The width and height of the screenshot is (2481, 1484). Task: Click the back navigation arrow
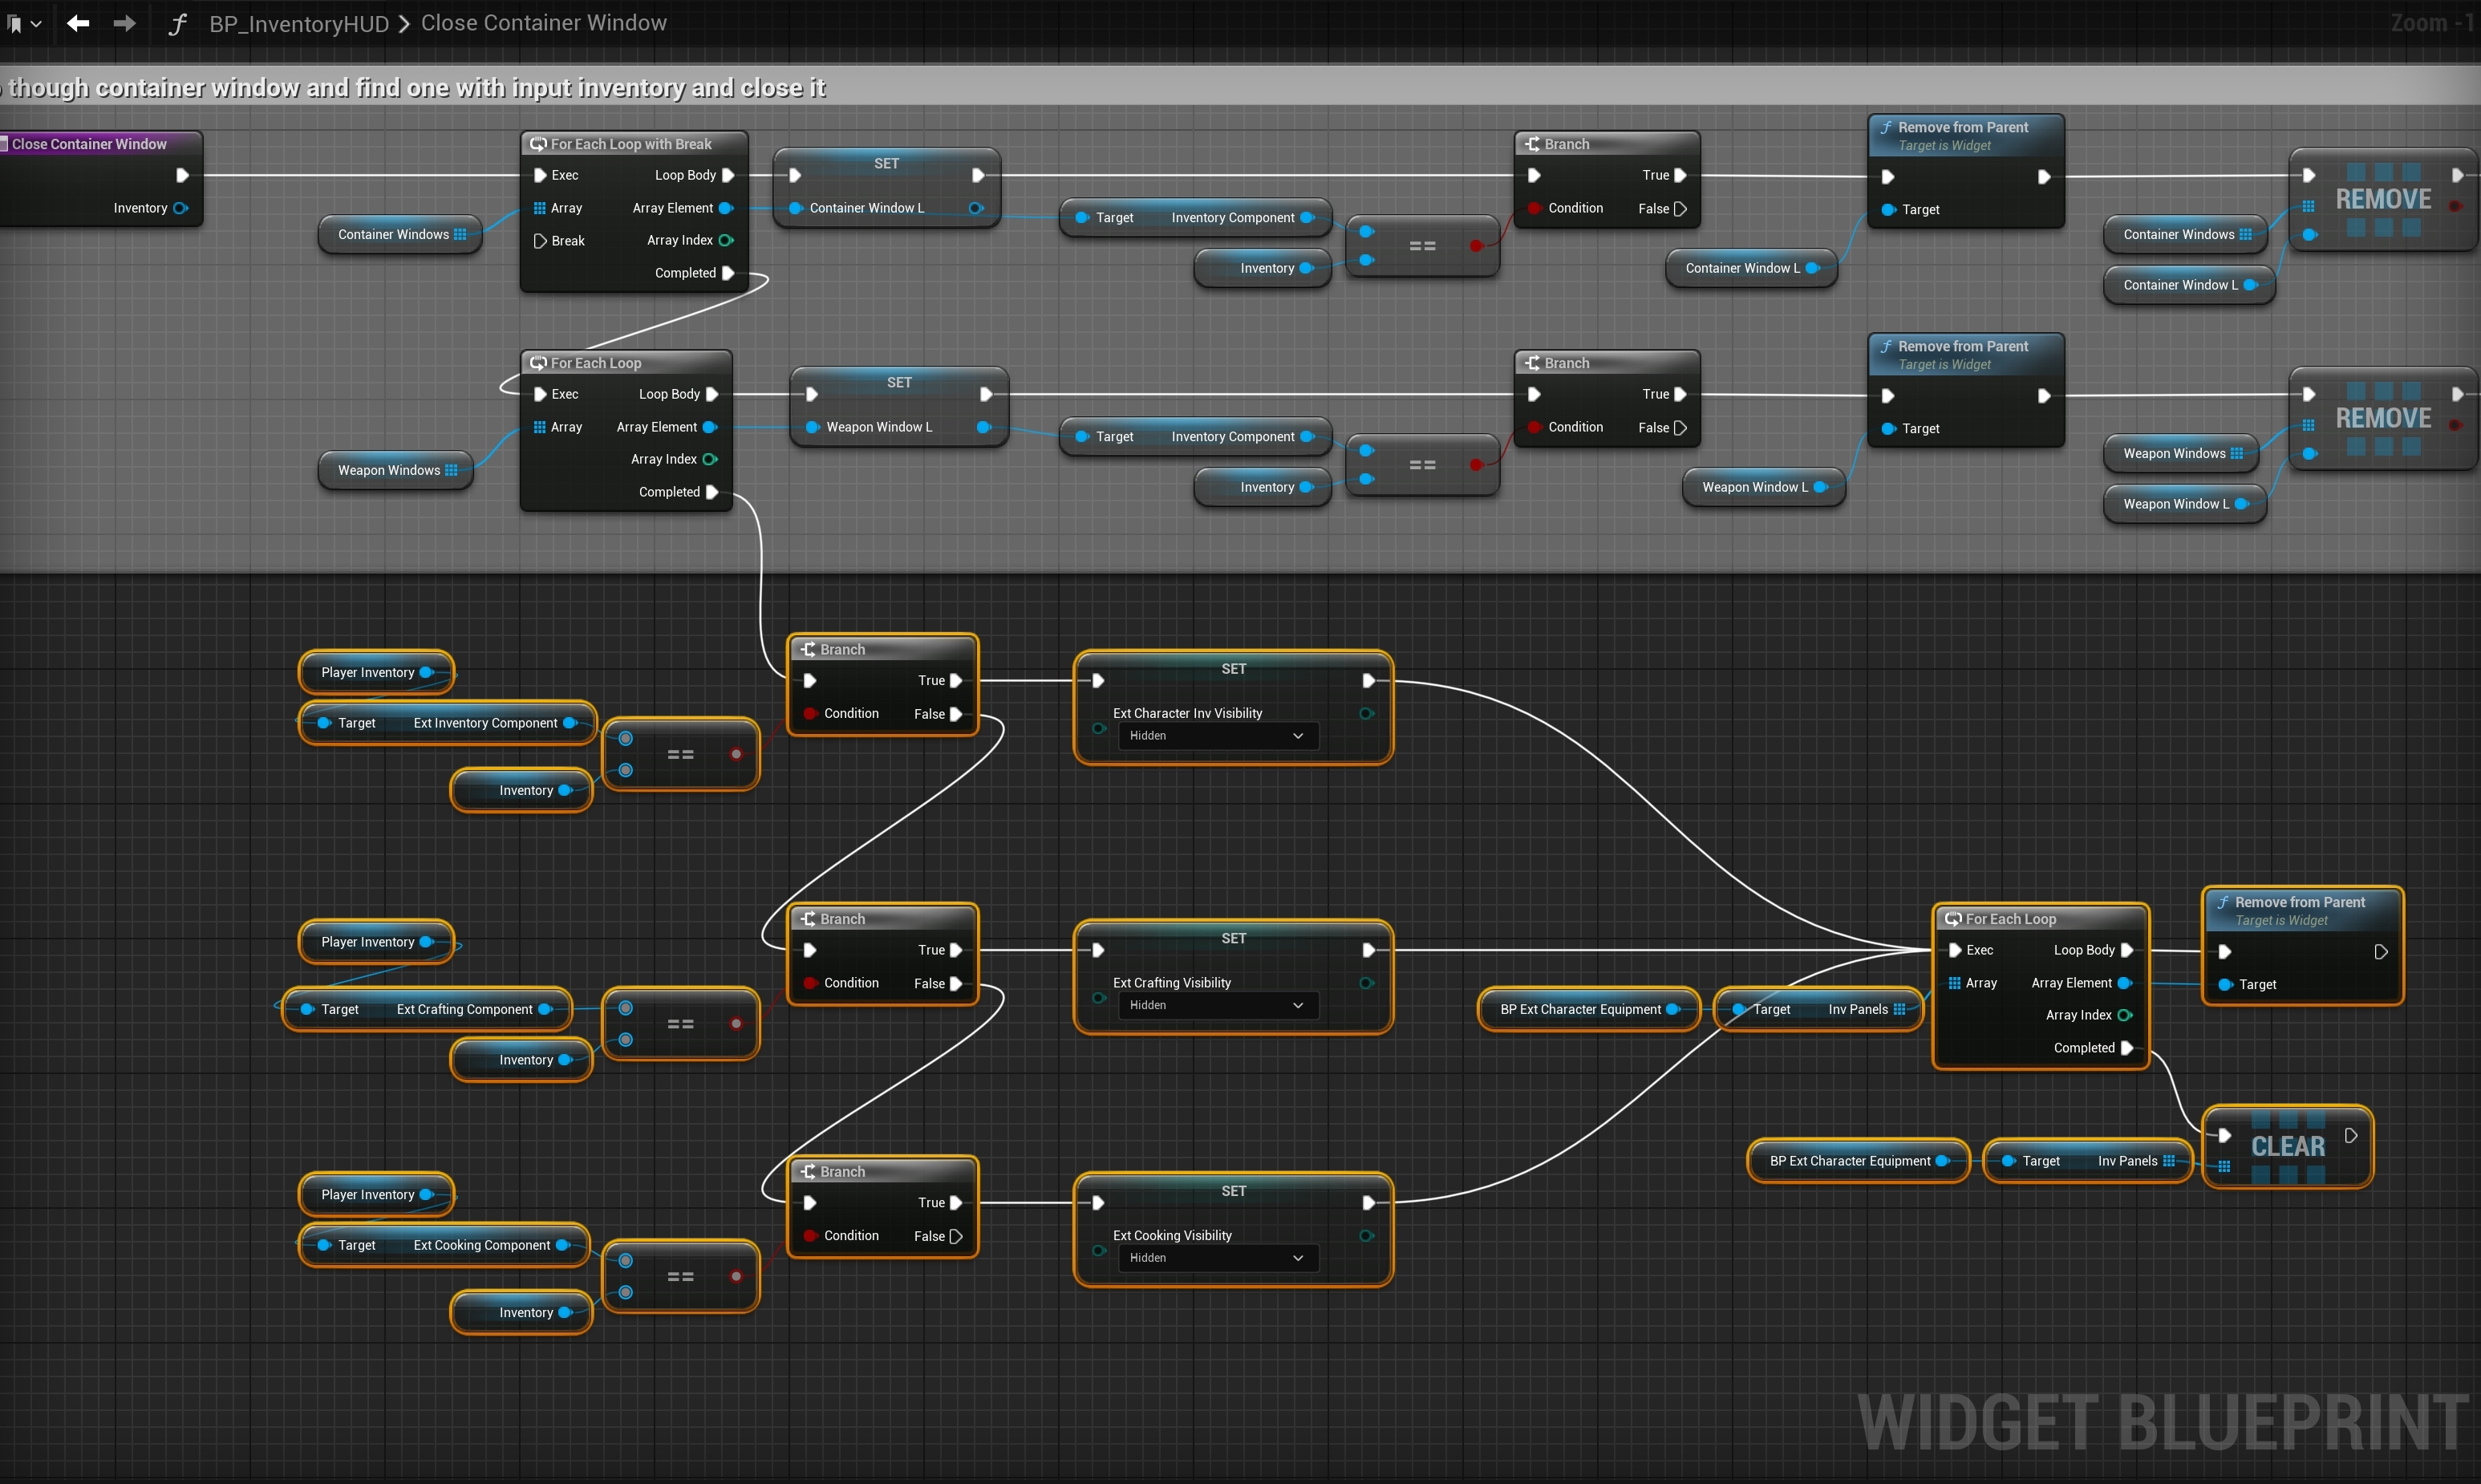point(78,23)
